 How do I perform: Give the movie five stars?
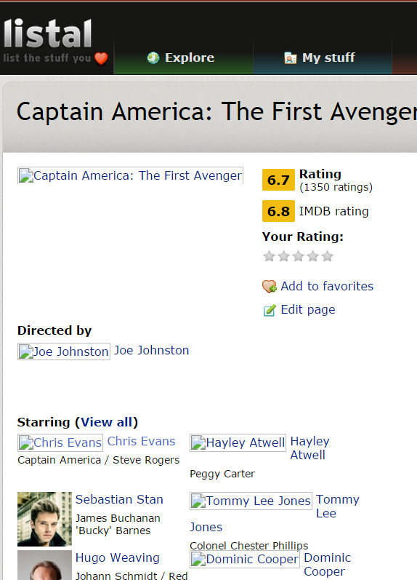(327, 256)
